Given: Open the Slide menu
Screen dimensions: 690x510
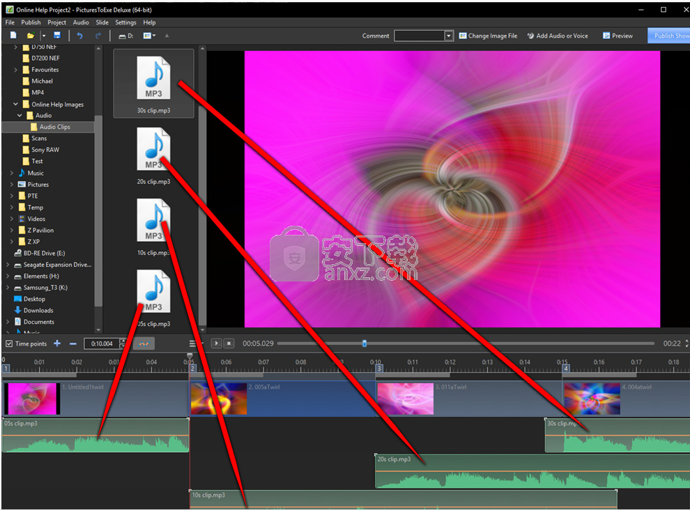Looking at the screenshot, I should [102, 22].
